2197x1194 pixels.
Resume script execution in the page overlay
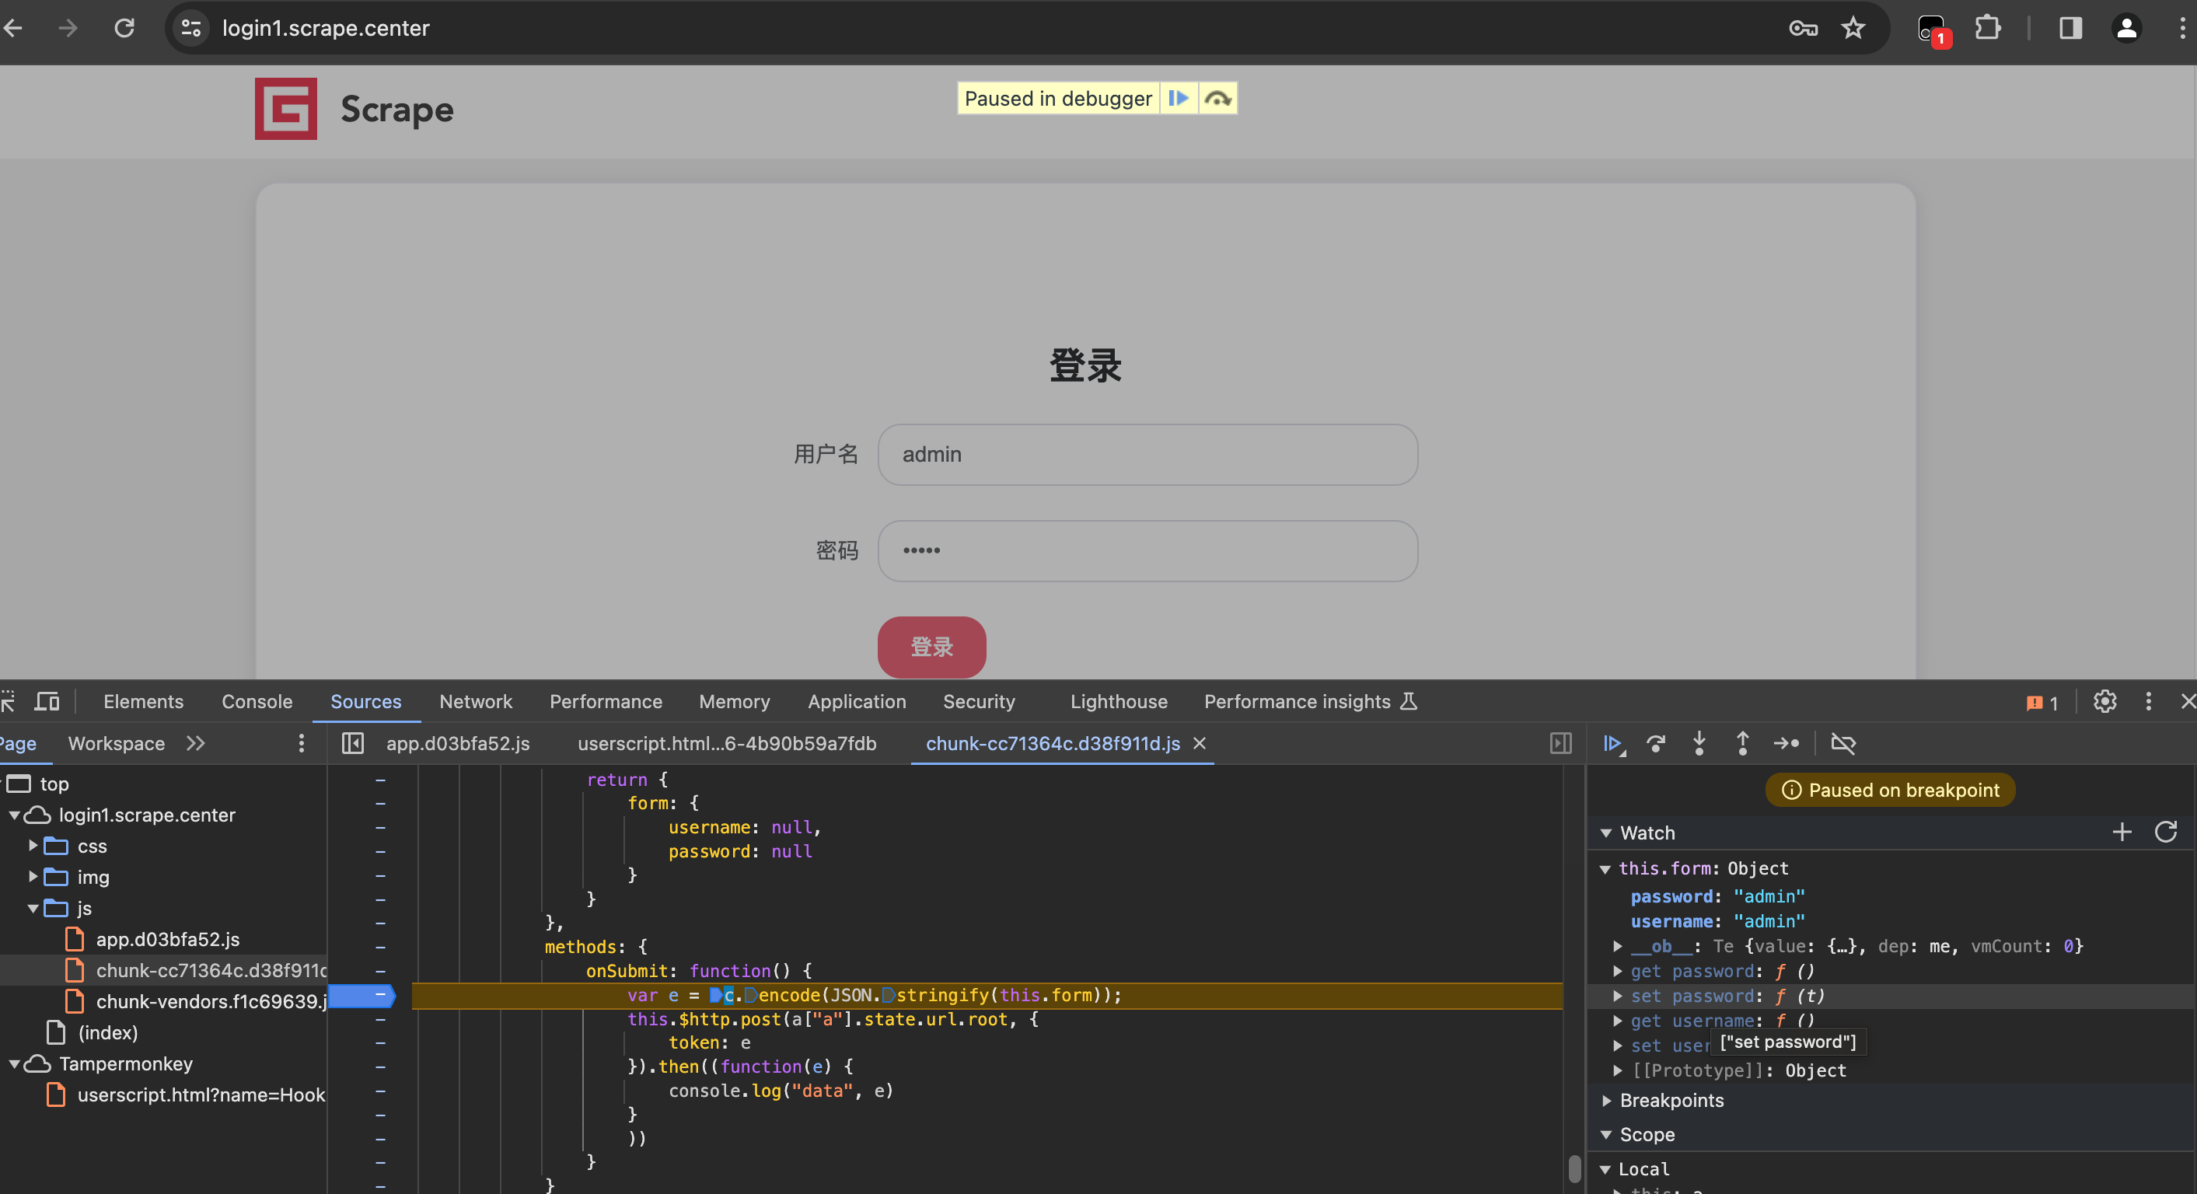click(x=1179, y=99)
